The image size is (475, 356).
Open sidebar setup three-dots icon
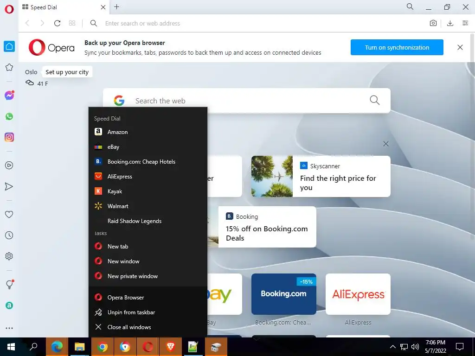[9, 328]
